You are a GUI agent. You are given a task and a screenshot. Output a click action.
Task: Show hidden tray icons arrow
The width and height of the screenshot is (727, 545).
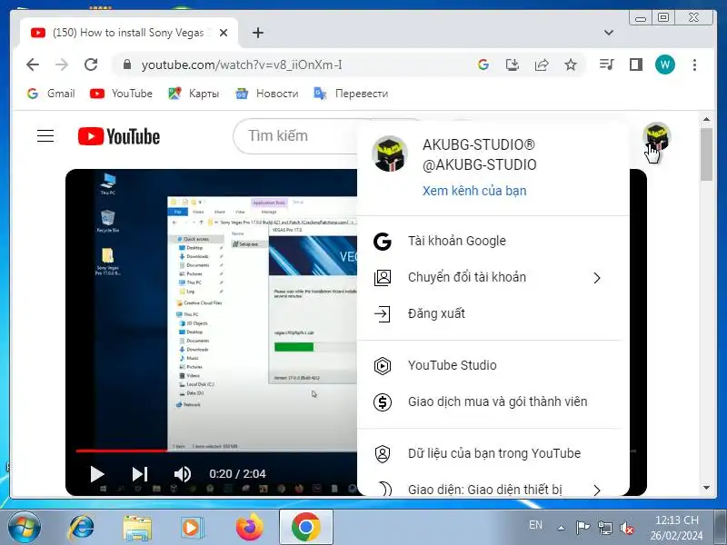click(561, 528)
